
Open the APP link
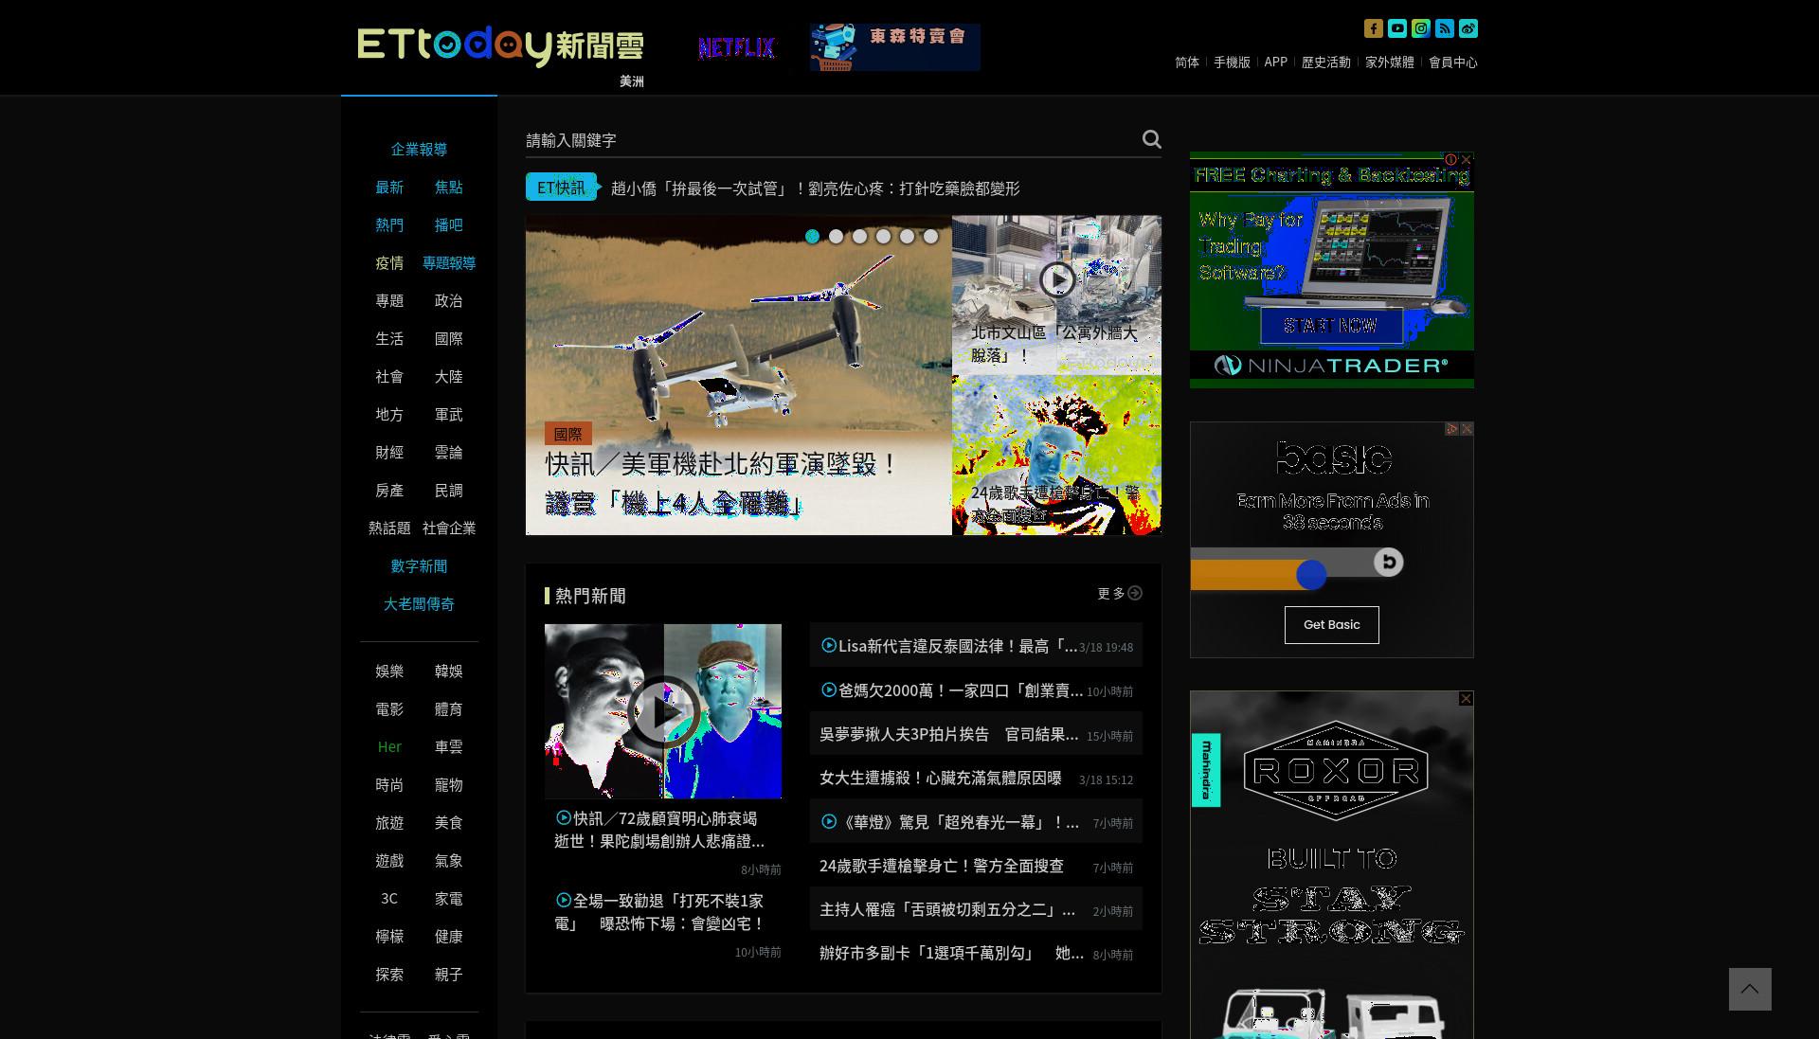pyautogui.click(x=1276, y=63)
